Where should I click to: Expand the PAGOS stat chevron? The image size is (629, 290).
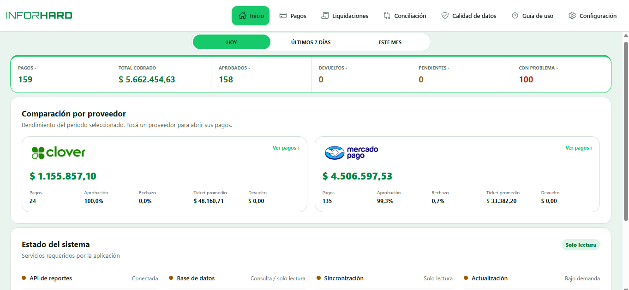(35, 68)
